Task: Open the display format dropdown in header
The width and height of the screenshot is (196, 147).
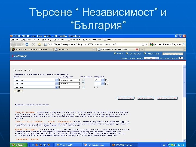Action: pyautogui.click(x=151, y=58)
